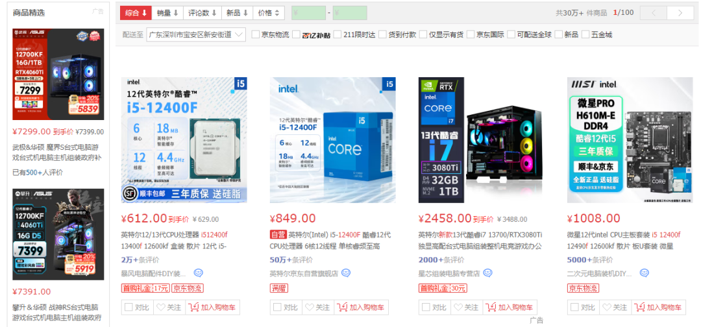Open title 英特尔12/13代CPU处理器 i512400f
Image resolution: width=701 pixels, height=327 pixels.
pos(175,240)
